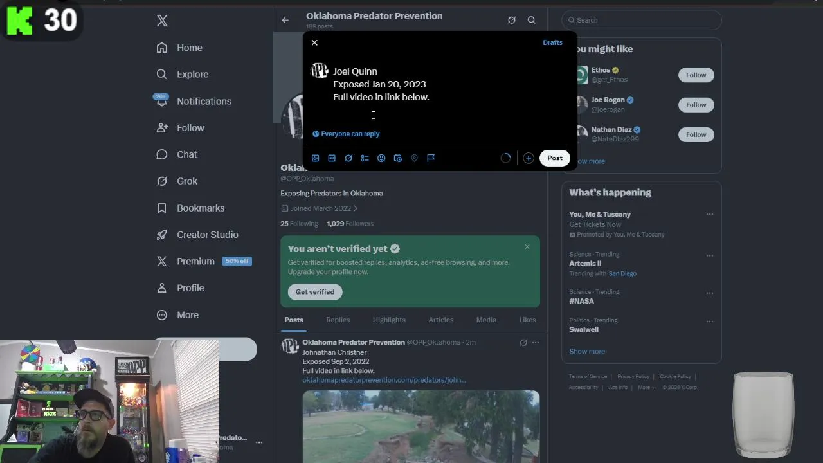Click the Post button
Image resolution: width=823 pixels, height=463 pixels.
pyautogui.click(x=555, y=158)
